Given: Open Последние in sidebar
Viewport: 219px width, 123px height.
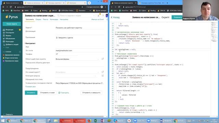Looking at the screenshot, I should (10, 33).
